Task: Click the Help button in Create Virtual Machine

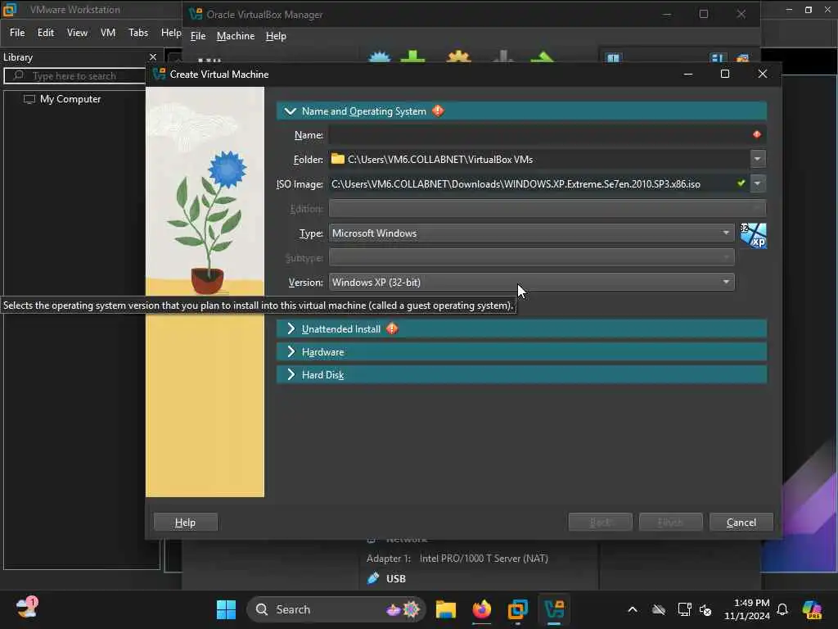Action: [x=186, y=522]
